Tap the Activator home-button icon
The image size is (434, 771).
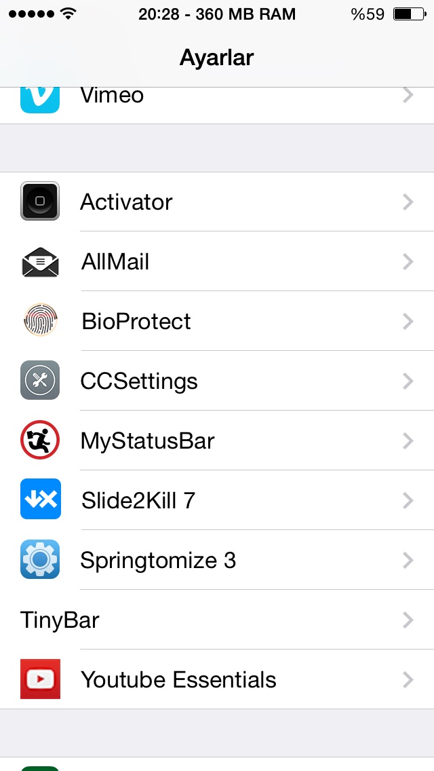click(40, 201)
